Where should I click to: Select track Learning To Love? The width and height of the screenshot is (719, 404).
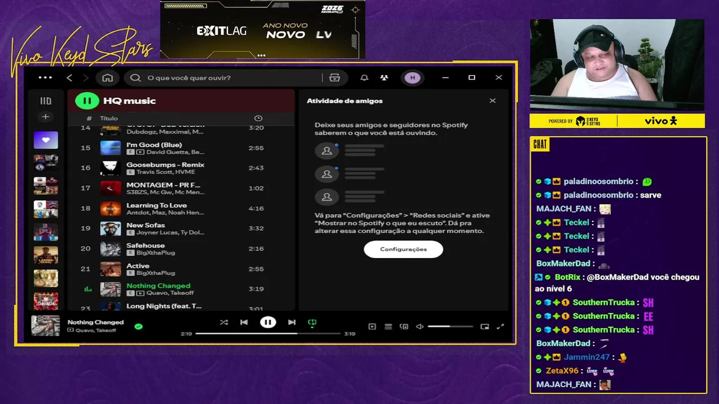(x=181, y=209)
